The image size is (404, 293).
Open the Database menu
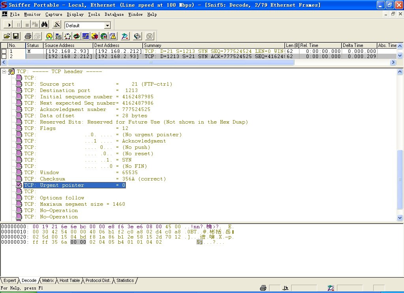(x=114, y=15)
